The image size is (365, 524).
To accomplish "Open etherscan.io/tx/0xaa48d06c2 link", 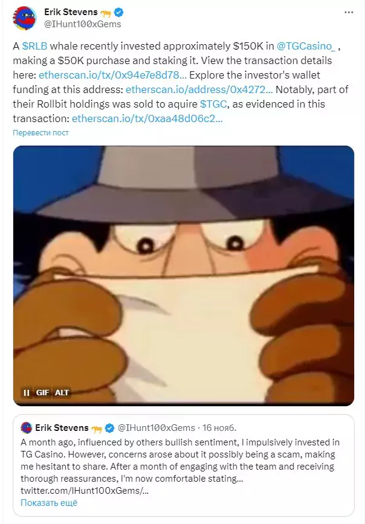I will coord(147,118).
